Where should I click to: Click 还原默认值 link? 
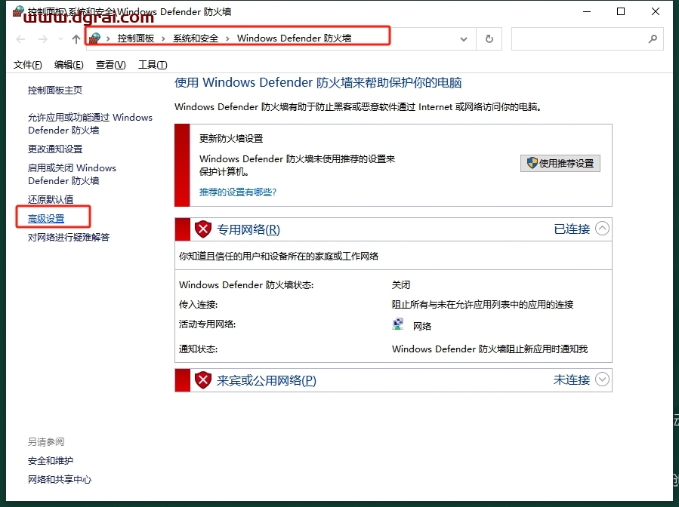click(51, 199)
